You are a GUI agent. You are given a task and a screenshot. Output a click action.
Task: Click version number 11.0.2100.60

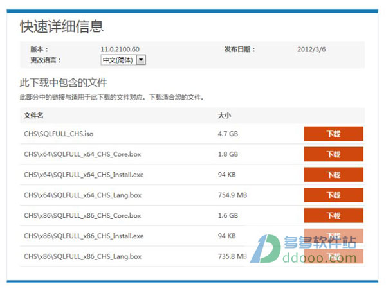pyautogui.click(x=120, y=49)
